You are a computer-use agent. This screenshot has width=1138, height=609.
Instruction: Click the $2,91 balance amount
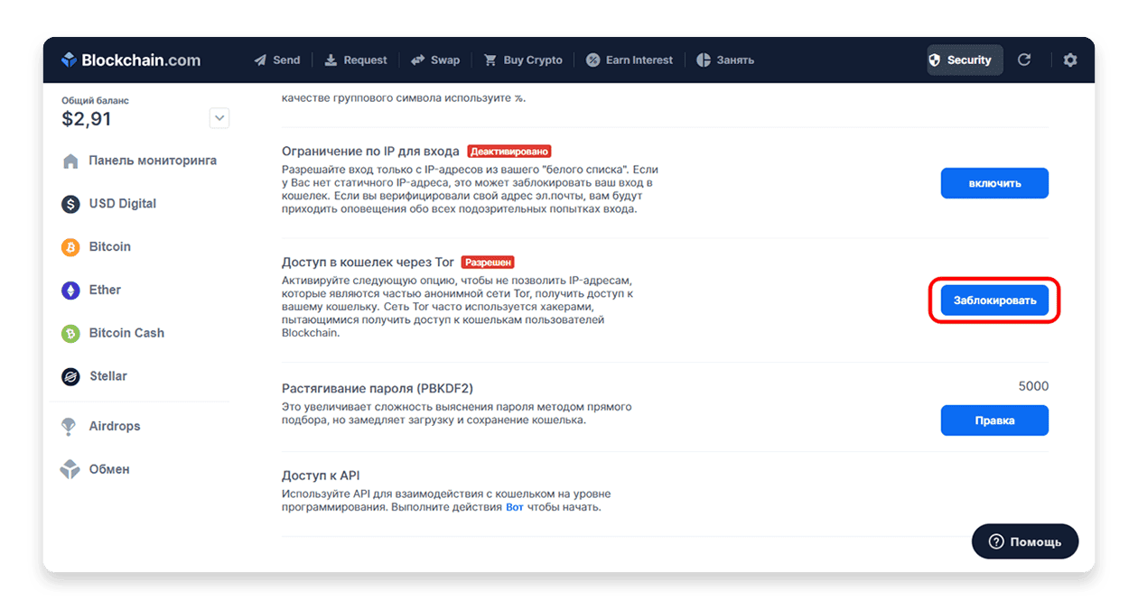pos(87,119)
